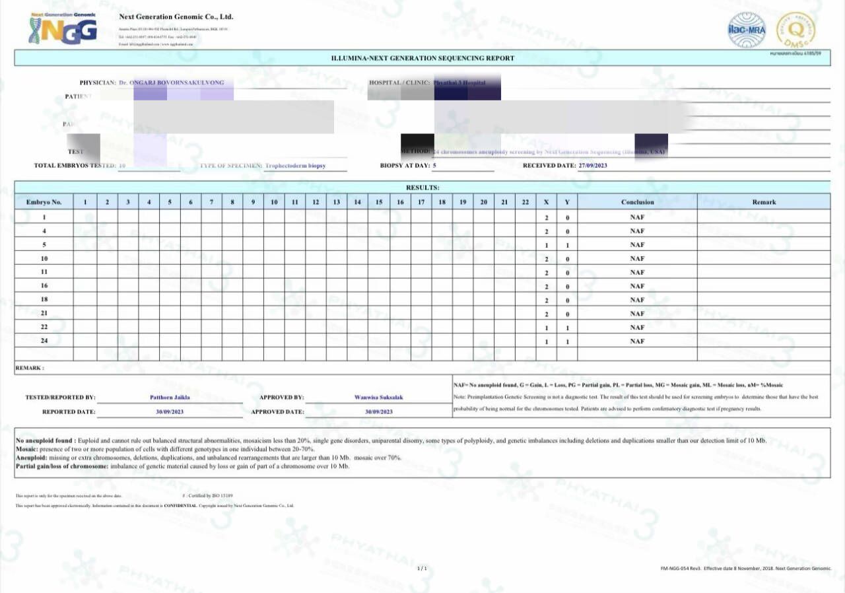Screen dimensions: 845x593
Task: Select embryo number 21 in the first column
Action: click(x=44, y=314)
